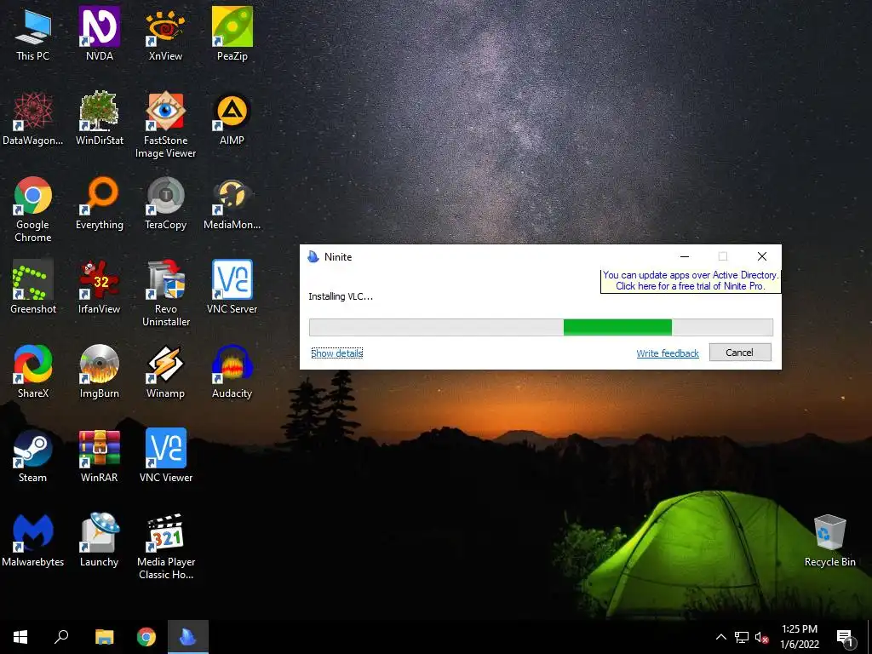This screenshot has width=872, height=654.
Task: Click the Winamp desktop shortcut
Action: click(165, 372)
